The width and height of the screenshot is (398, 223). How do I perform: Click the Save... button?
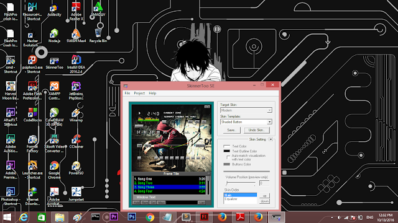[231, 130]
